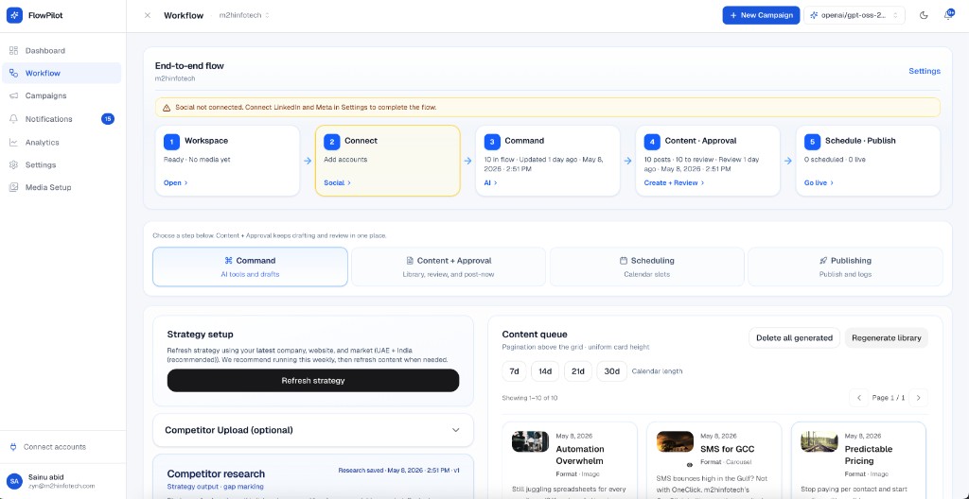Go to previous page in content queue

point(858,398)
